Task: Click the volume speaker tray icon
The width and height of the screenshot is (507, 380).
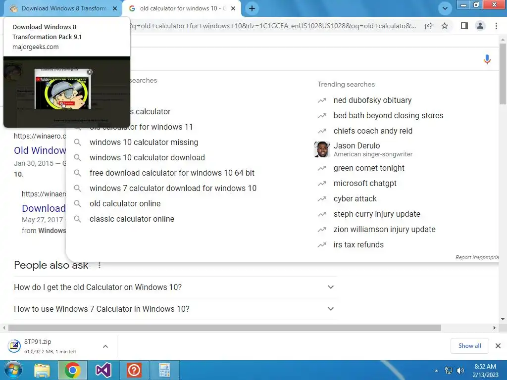Action: pyautogui.click(x=460, y=371)
